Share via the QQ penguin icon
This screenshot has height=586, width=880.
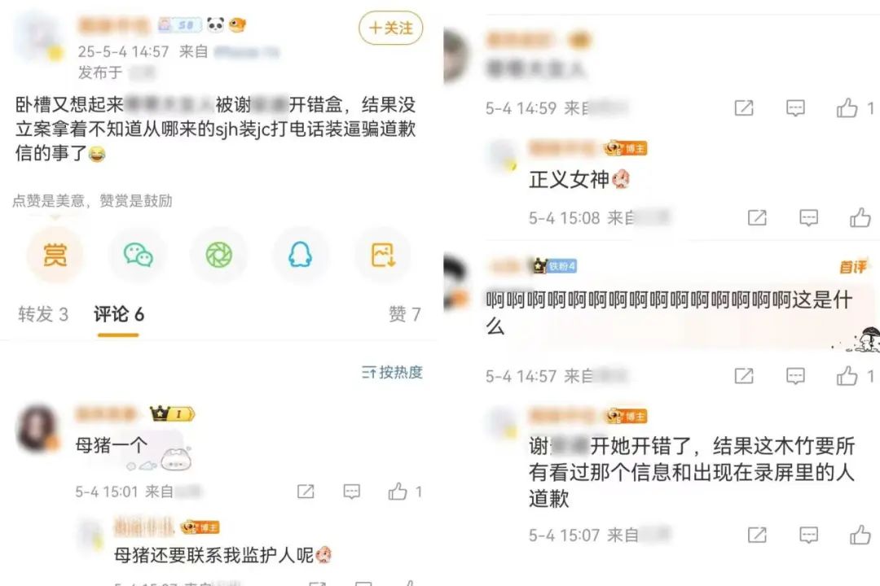[301, 255]
